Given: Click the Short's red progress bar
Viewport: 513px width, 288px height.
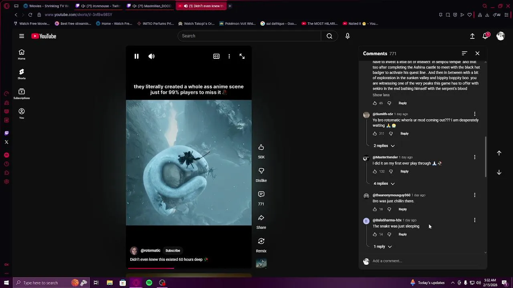Looking at the screenshot, I should tap(152, 268).
